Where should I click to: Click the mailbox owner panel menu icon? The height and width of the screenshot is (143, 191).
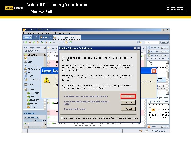[45, 48]
